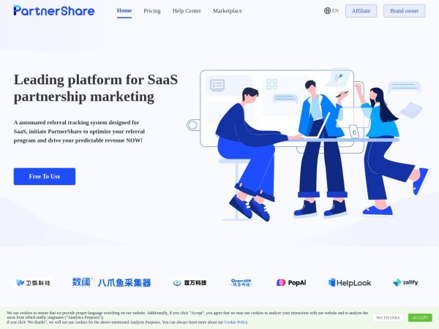
Task: Click the HelpLook logo
Action: click(x=350, y=282)
